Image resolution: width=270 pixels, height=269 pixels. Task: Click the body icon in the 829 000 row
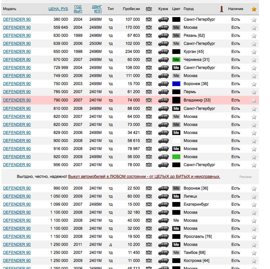click(x=163, y=133)
